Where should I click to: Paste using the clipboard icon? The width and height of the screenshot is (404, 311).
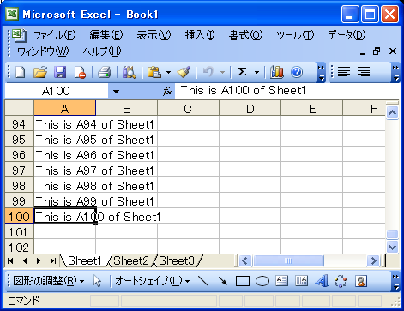tap(154, 72)
